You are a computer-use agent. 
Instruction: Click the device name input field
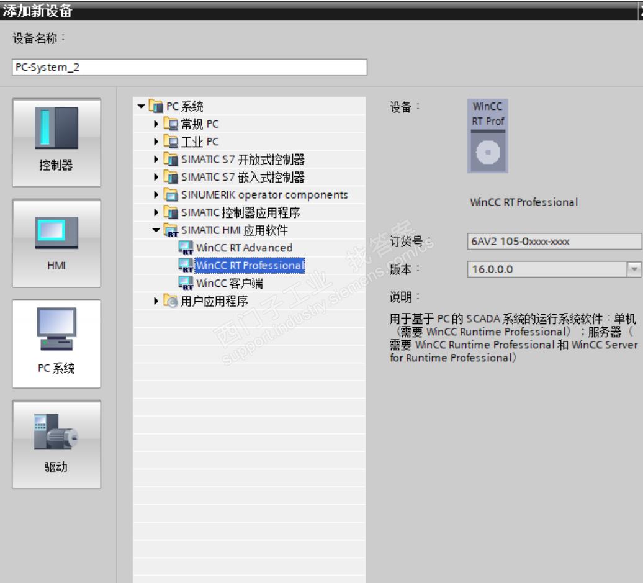click(189, 67)
